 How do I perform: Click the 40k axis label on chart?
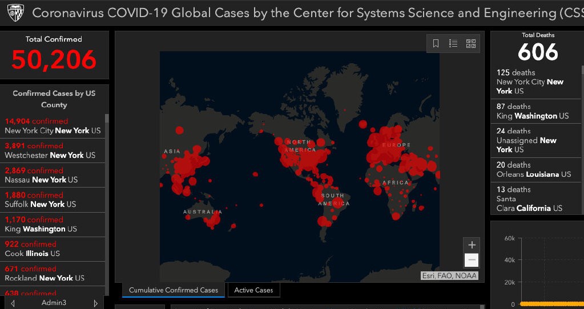[510, 260]
